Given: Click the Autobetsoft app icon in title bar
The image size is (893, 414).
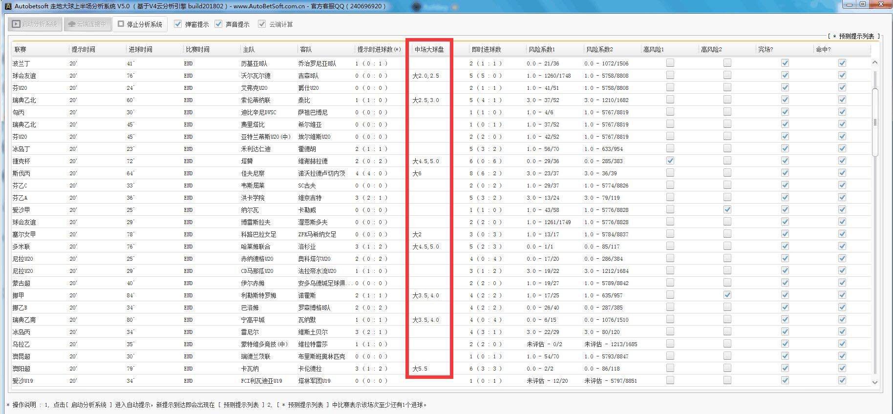Looking at the screenshot, I should (8, 6).
